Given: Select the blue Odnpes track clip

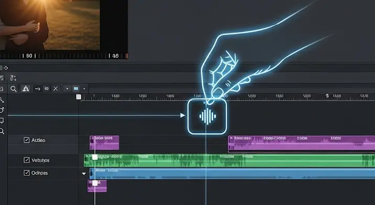Looking at the screenshot, I should click(232, 174).
